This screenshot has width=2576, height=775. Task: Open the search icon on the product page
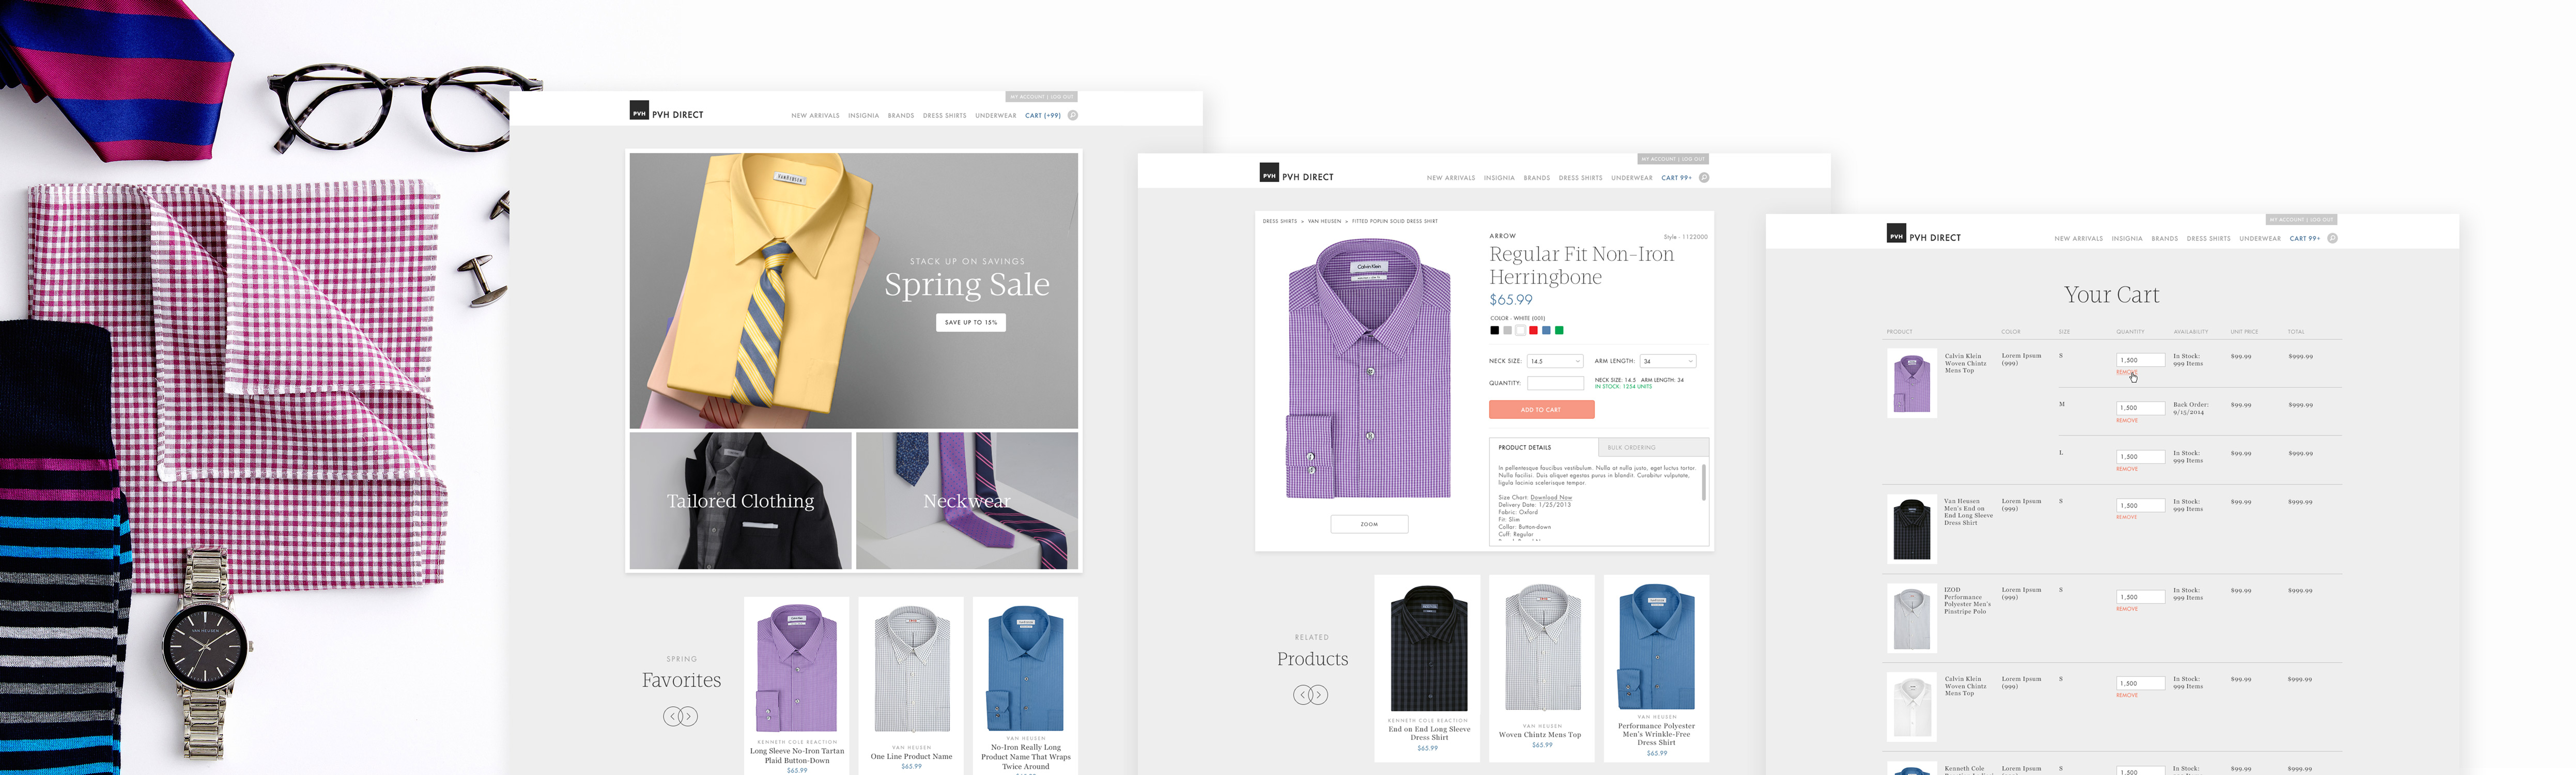tap(1704, 177)
